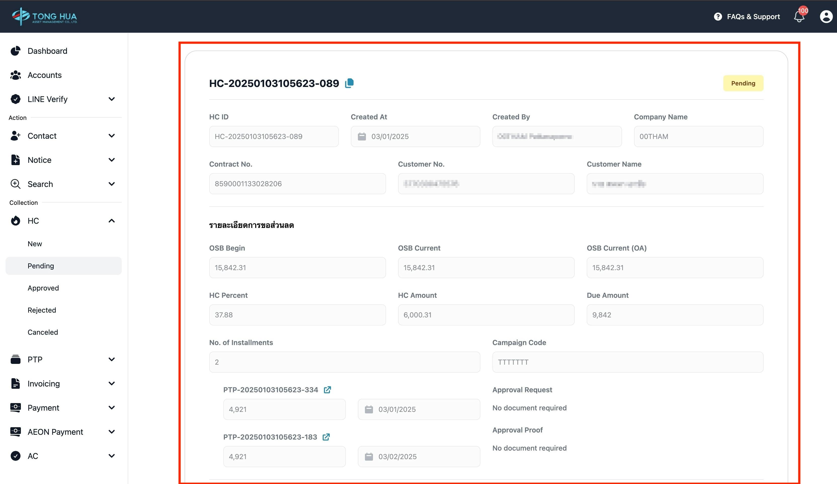Select the Approved item under HC
The height and width of the screenshot is (484, 837).
tap(43, 288)
